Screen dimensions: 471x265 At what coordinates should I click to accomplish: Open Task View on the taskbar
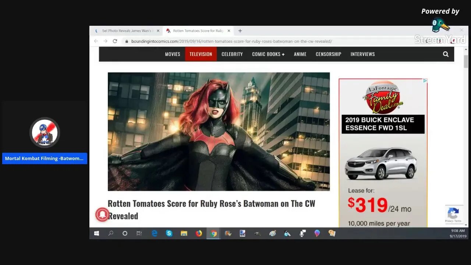[x=139, y=233]
